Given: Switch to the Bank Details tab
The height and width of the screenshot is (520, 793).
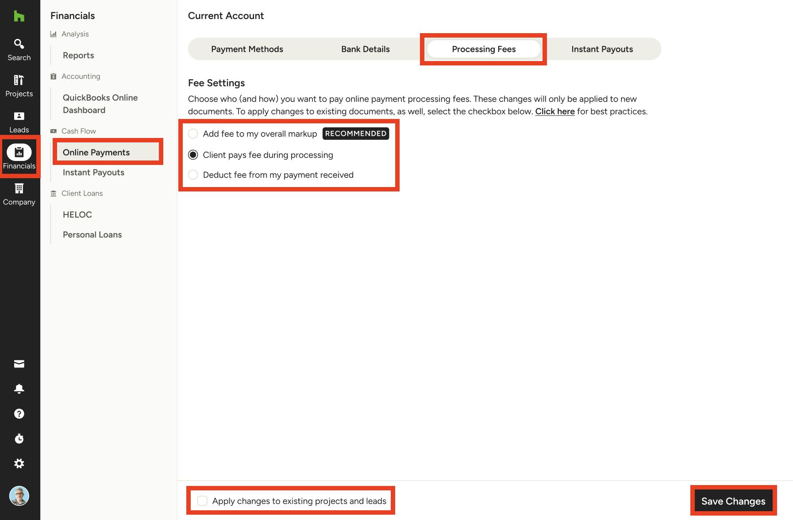Looking at the screenshot, I should click(365, 49).
